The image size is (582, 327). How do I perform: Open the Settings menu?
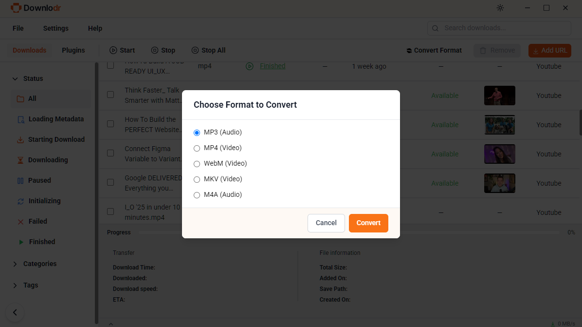click(55, 28)
